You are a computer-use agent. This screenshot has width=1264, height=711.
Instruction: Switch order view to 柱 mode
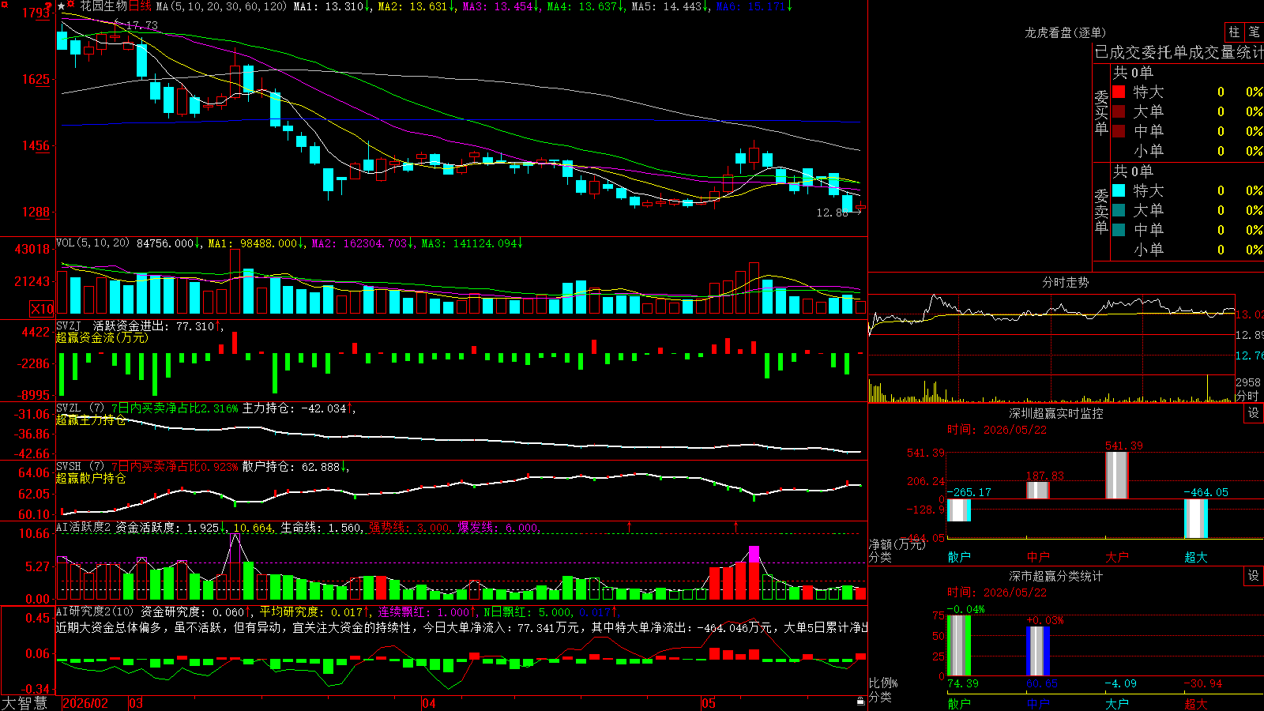[1234, 32]
